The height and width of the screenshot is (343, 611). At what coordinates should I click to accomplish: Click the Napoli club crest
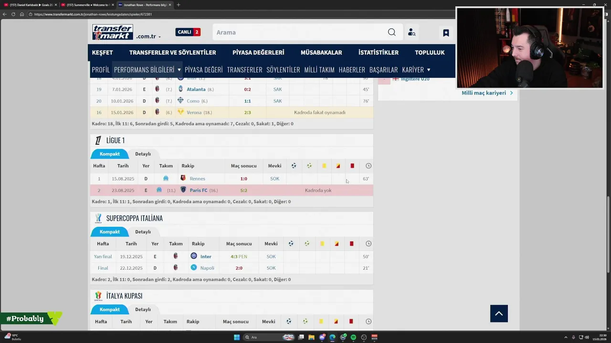(194, 268)
